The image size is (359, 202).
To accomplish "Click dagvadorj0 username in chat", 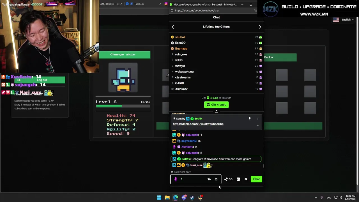I will (189, 141).
